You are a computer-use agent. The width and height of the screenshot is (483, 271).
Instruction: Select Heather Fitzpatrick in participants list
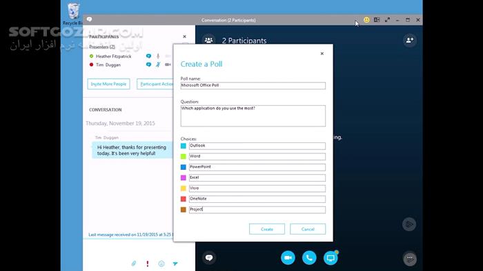pyautogui.click(x=113, y=56)
